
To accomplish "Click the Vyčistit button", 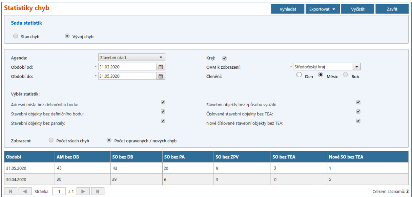I will [x=357, y=9].
